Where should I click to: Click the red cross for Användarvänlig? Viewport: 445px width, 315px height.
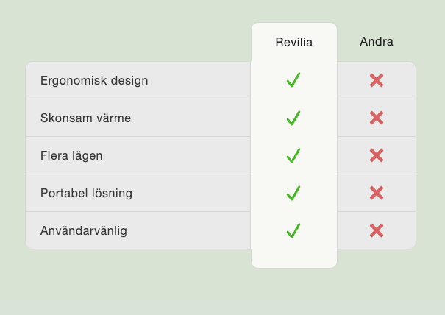377,230
